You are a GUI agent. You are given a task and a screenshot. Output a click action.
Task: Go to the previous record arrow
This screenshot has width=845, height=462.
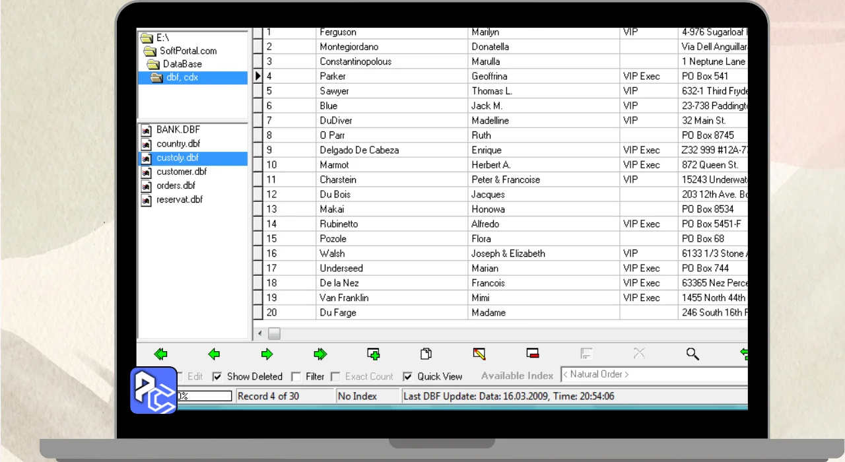point(214,354)
